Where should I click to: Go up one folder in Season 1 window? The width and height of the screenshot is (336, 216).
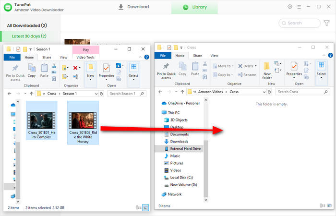point(32,94)
